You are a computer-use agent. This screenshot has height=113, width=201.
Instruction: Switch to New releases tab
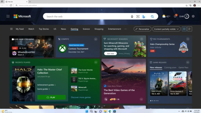click(156, 68)
